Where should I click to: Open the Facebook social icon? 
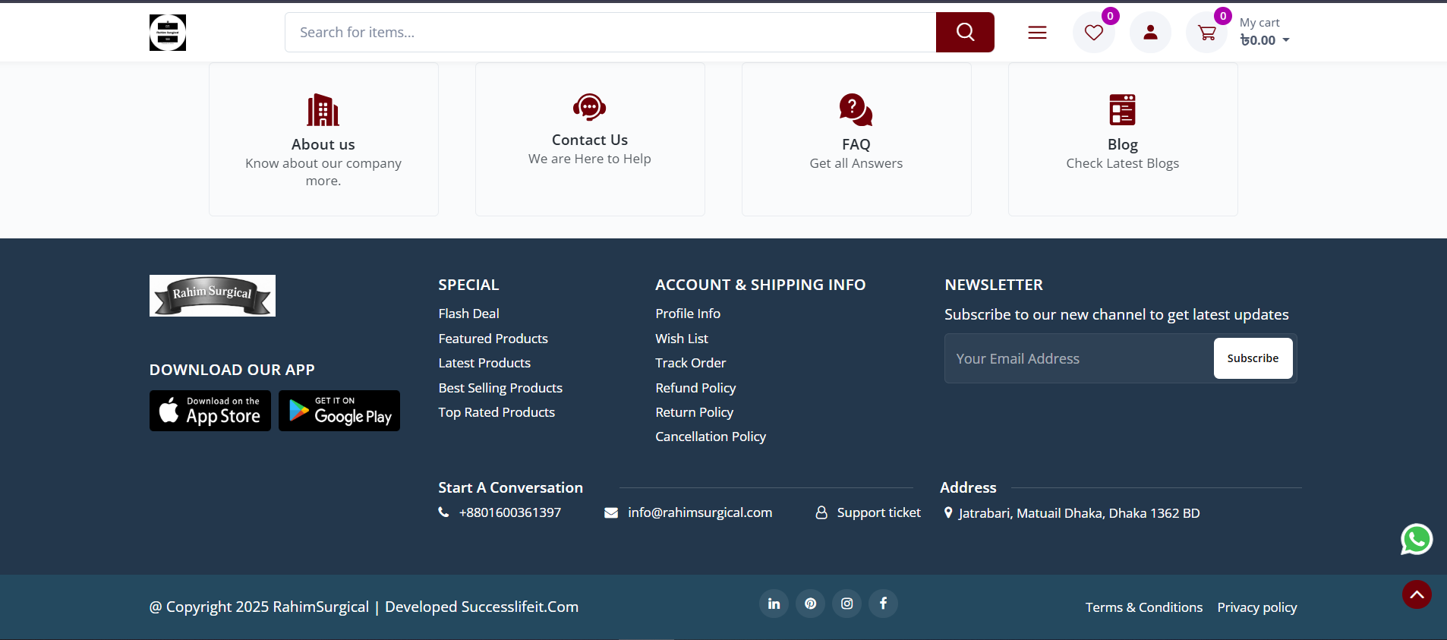883,604
